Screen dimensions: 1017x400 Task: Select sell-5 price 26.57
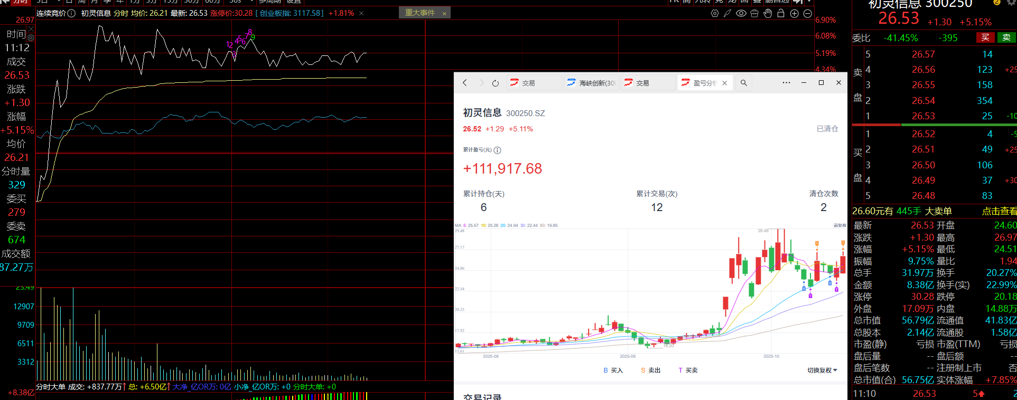pos(923,54)
